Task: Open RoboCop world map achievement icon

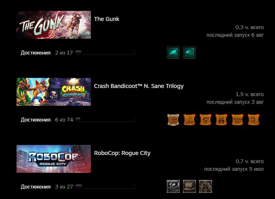Action: tap(173, 186)
